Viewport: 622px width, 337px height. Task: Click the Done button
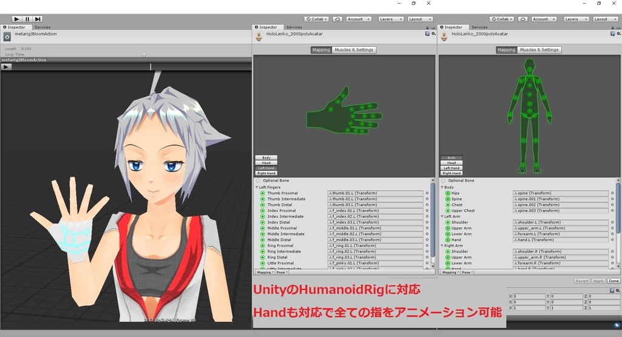pos(613,281)
